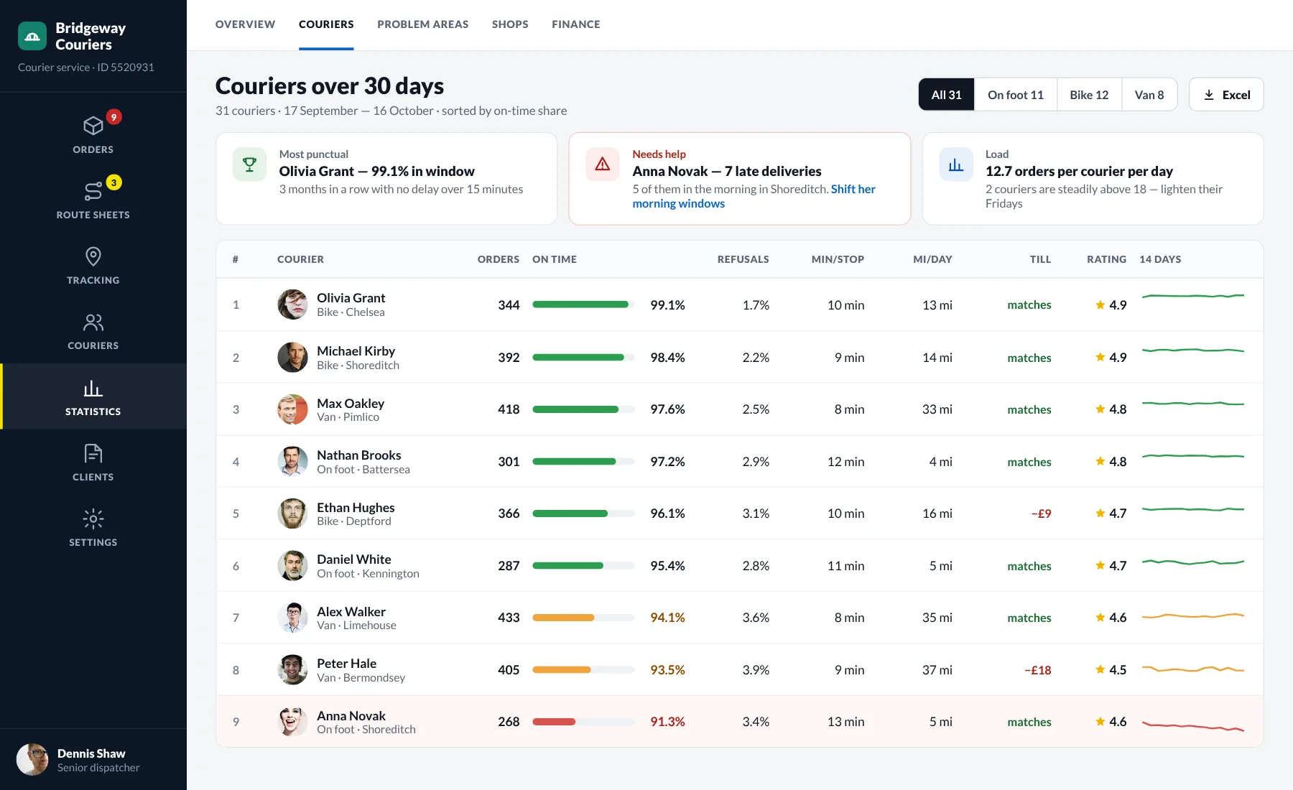Viewport: 1293px width, 790px height.
Task: Switch to the Problem Areas tab
Action: tap(422, 24)
